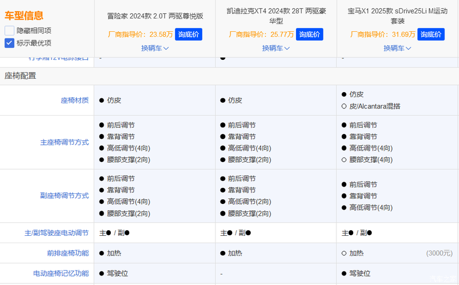Viewport: 459px width, 285px height.
Task: Click the 电动座椅记忆功能 row label
Action: click(x=60, y=274)
